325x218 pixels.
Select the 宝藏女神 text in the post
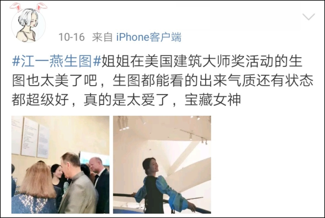pos(213,100)
